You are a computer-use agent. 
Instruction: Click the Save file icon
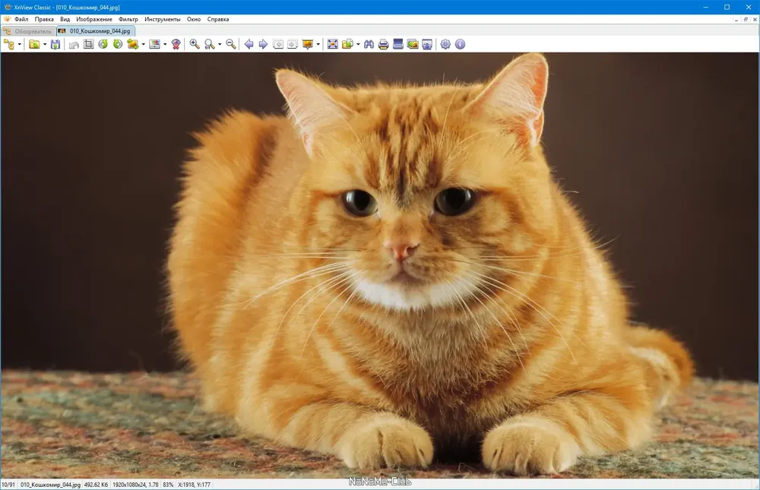[55, 45]
